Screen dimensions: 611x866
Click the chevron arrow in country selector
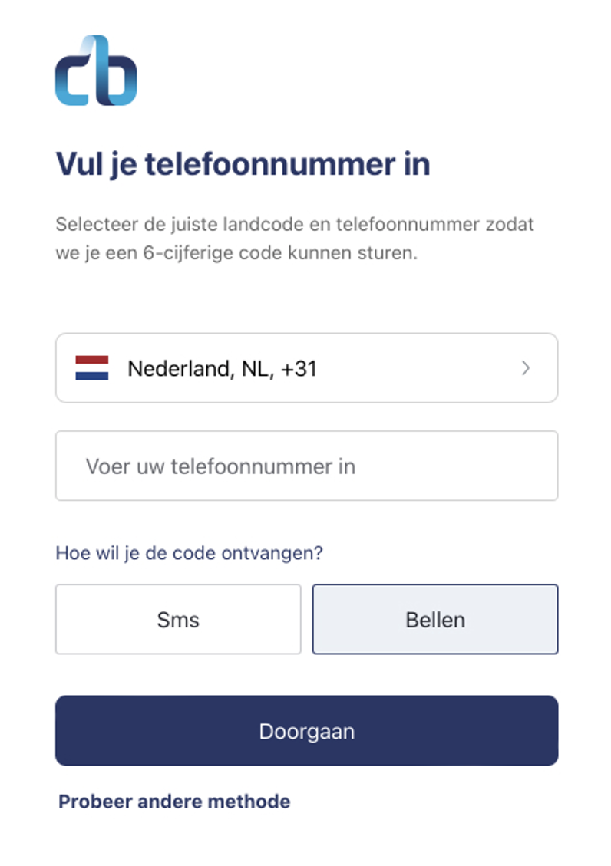[525, 368]
